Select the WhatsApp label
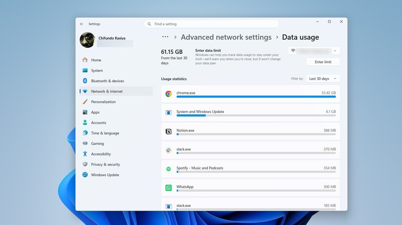 pyautogui.click(x=185, y=187)
